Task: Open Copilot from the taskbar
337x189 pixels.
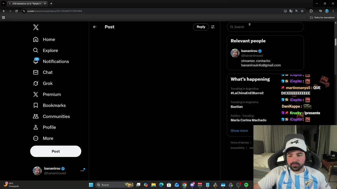Action: pos(146,185)
